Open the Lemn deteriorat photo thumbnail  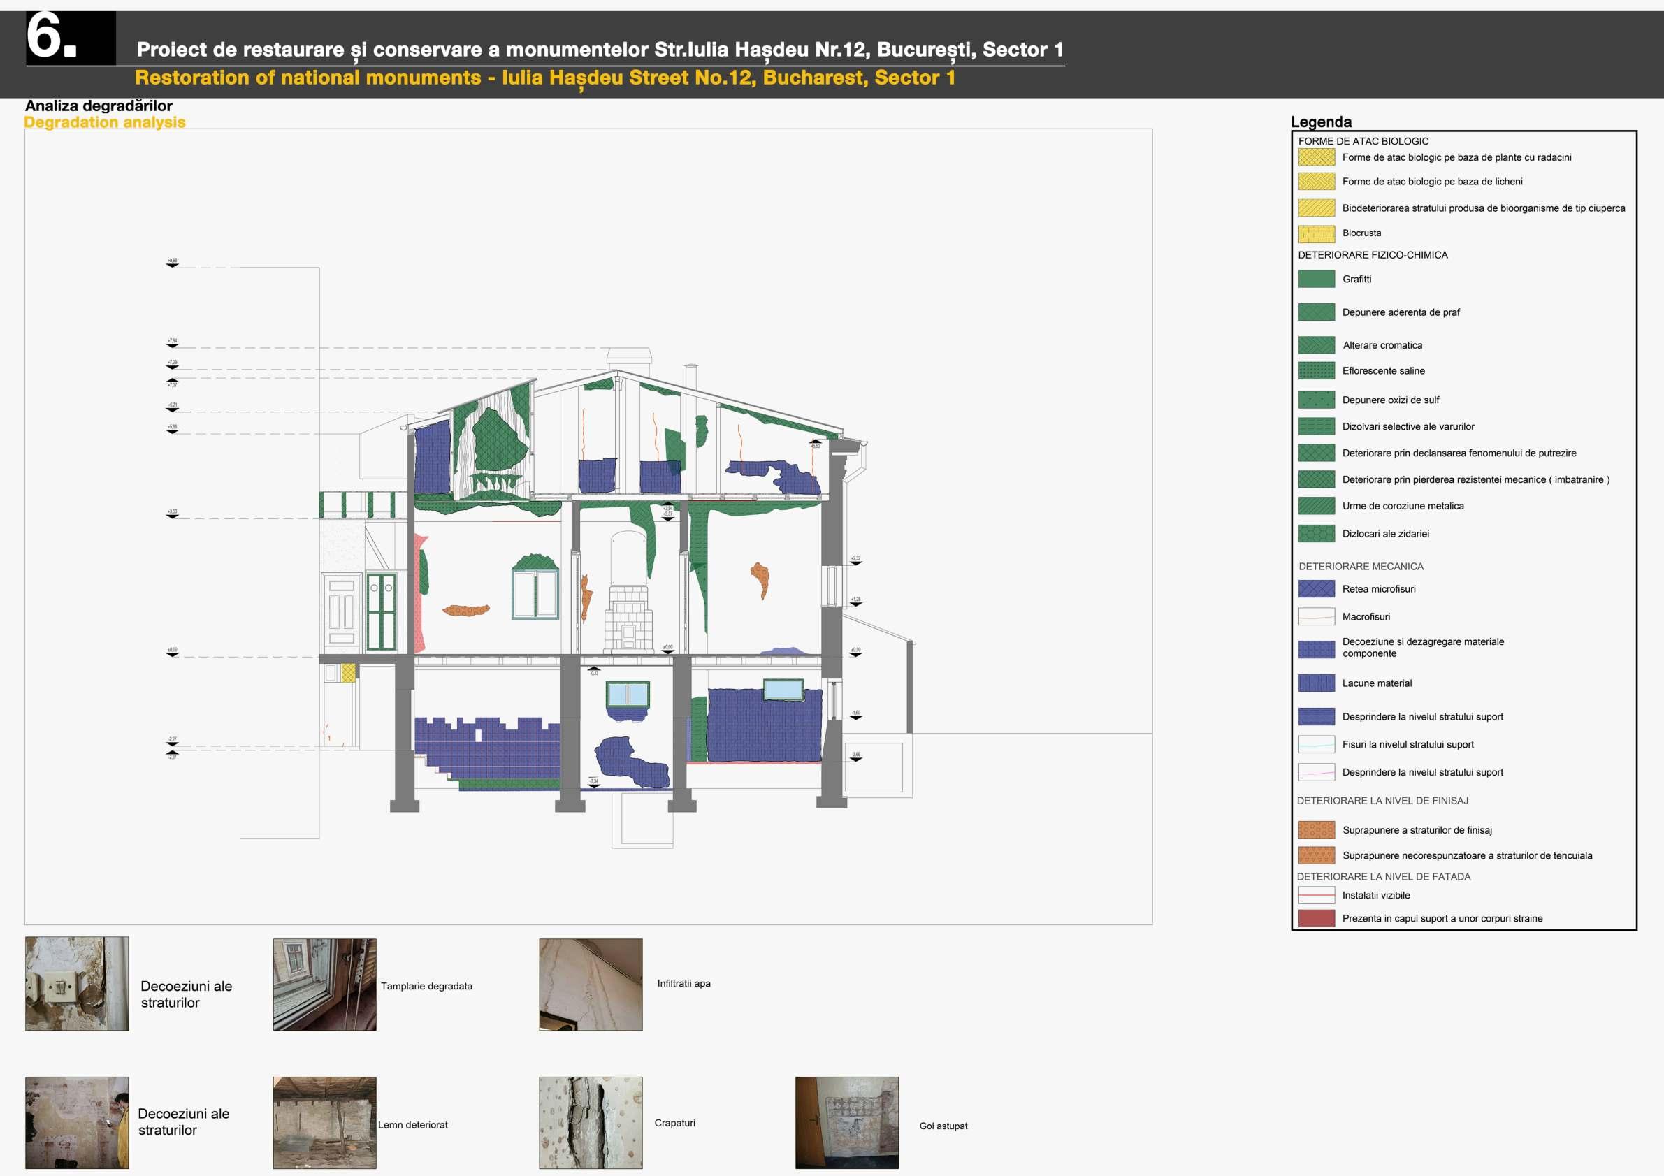324,1121
